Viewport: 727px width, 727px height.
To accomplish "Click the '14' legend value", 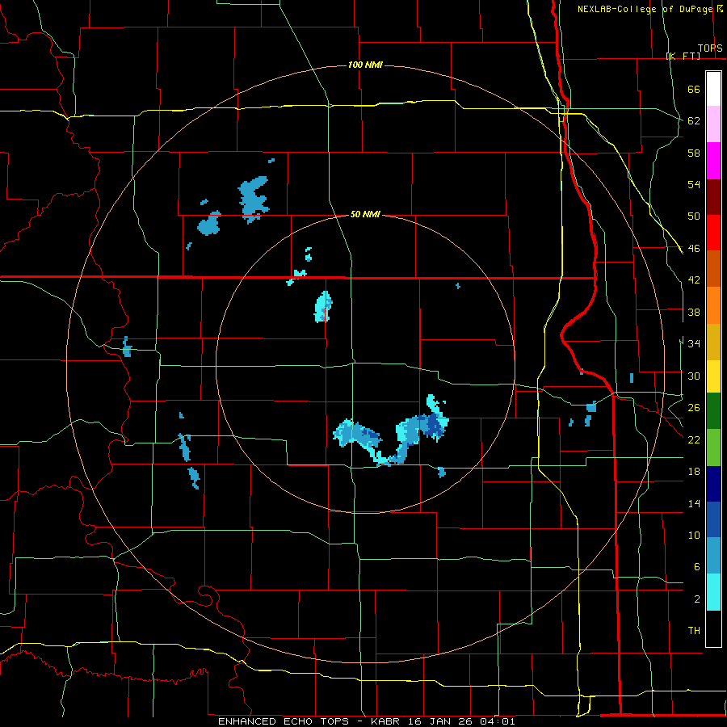I will pos(694,503).
